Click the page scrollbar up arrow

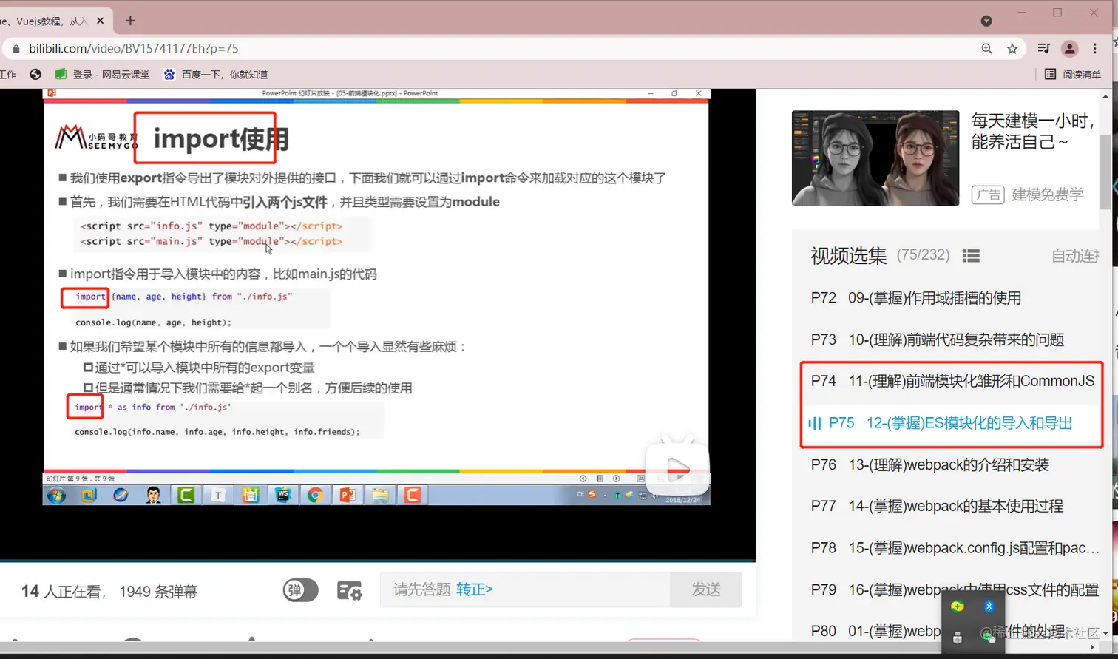click(x=1105, y=96)
